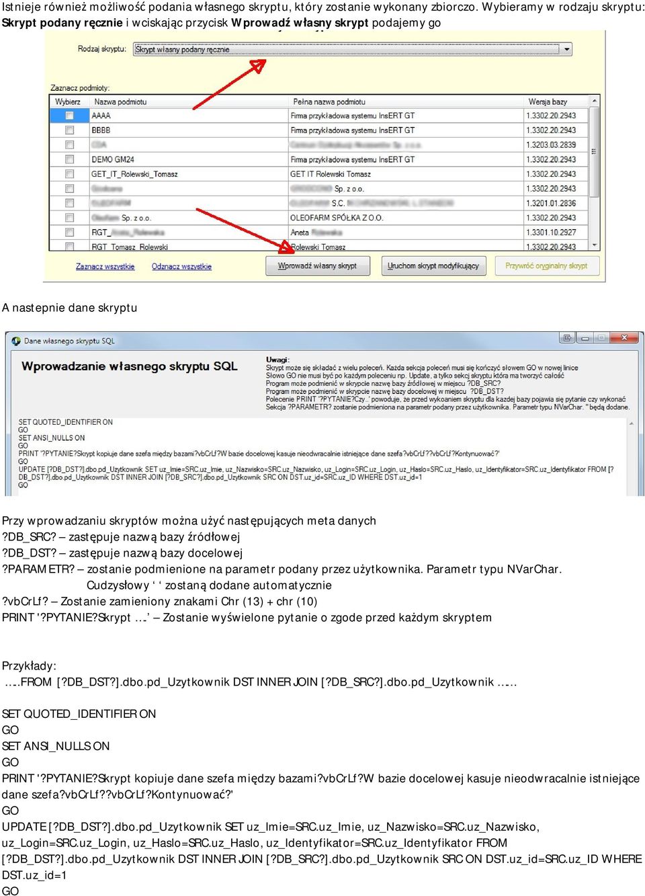
Task: Select the GET IT Rolewski Tomasz full-name cell
Action: [x=406, y=174]
